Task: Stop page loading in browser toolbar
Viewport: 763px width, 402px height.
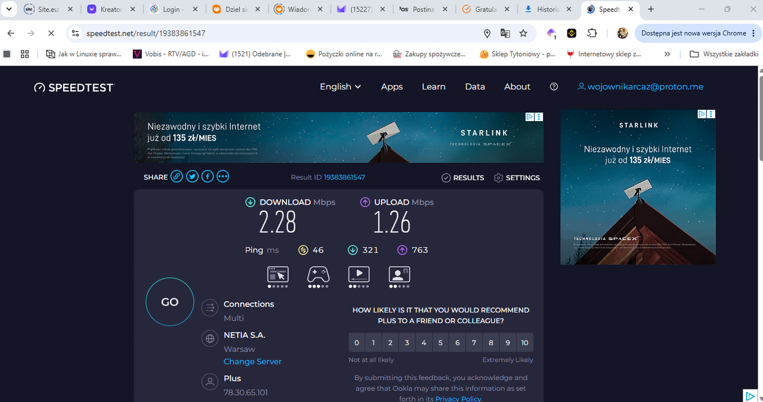Action: tap(51, 33)
